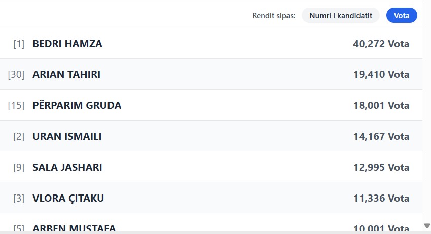This screenshot has height=234, width=431.
Task: Click the [9] candidate number
Action: click(x=19, y=168)
